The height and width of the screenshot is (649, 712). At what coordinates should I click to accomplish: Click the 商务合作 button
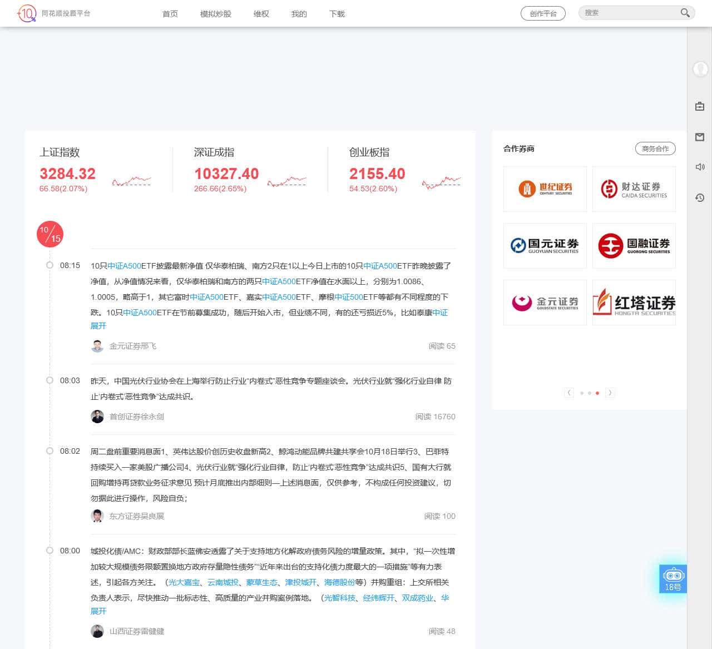tap(655, 148)
